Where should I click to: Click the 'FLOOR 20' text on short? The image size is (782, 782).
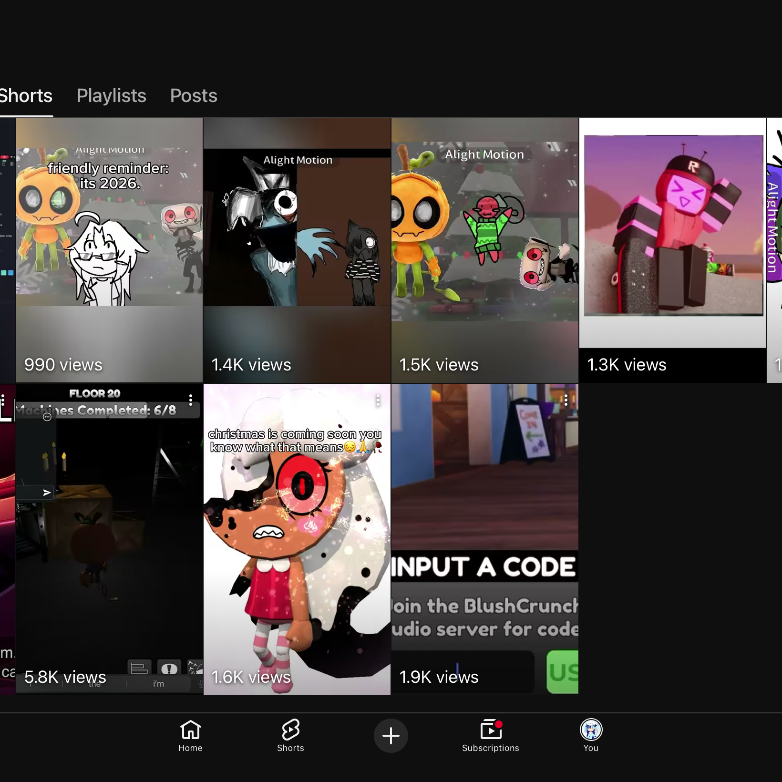94,394
